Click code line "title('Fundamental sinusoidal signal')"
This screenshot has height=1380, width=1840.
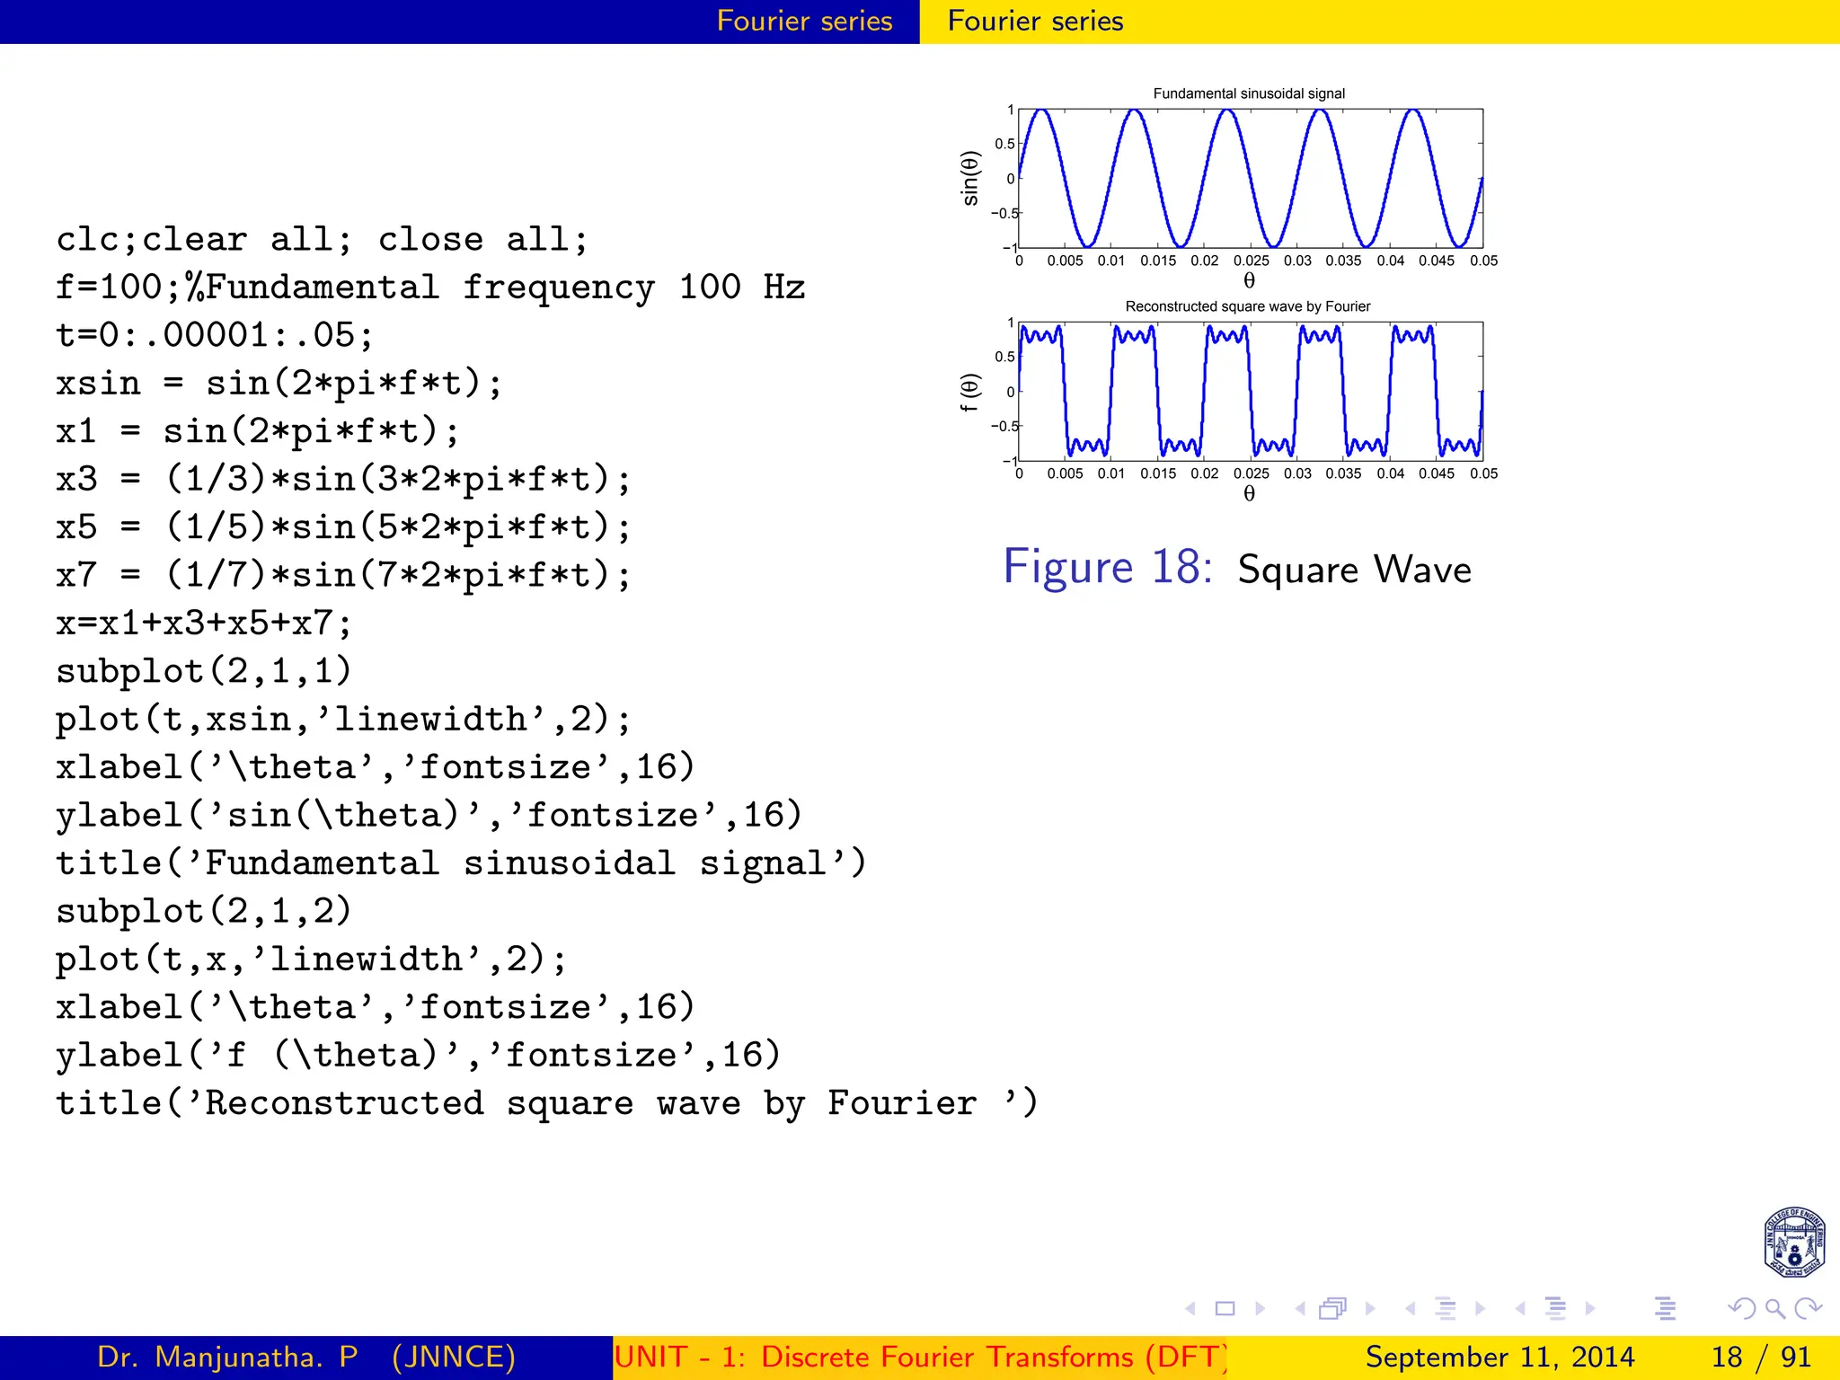[462, 863]
